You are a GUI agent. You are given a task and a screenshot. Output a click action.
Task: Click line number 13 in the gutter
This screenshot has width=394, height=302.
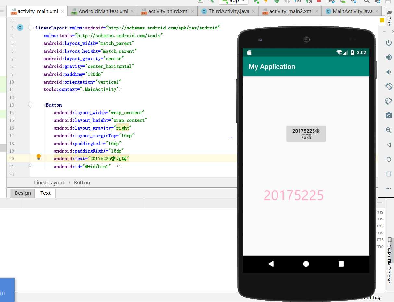point(12,105)
